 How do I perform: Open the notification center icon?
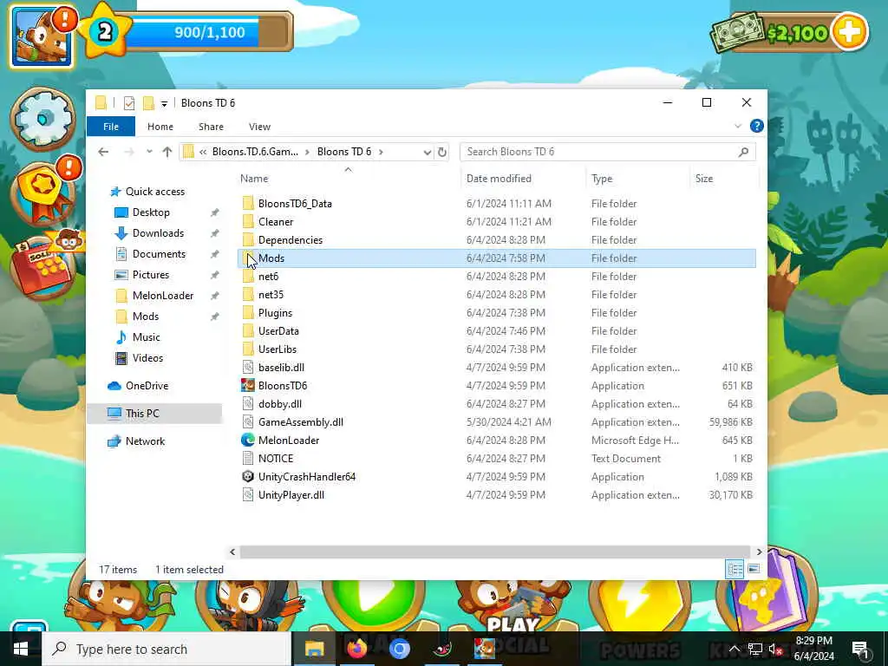[859, 649]
